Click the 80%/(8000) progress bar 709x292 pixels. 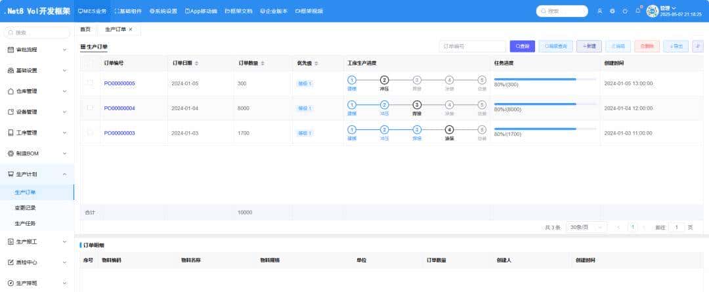545,104
